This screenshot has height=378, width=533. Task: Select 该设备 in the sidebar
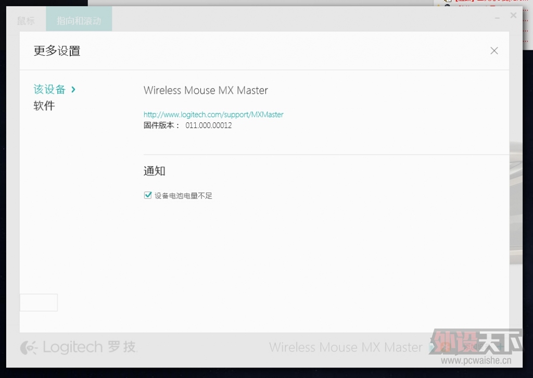pyautogui.click(x=49, y=90)
